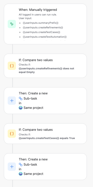Click the userInputs.createTestAutomation list entry

(x=45, y=37)
